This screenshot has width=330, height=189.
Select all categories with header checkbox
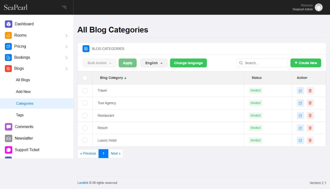click(85, 78)
